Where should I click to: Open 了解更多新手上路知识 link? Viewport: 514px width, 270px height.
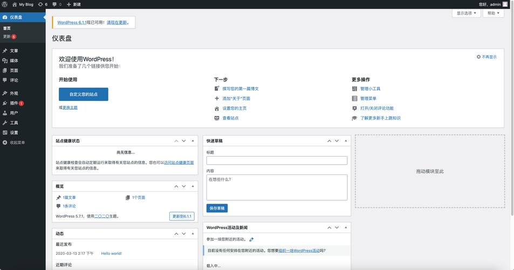tap(381, 118)
